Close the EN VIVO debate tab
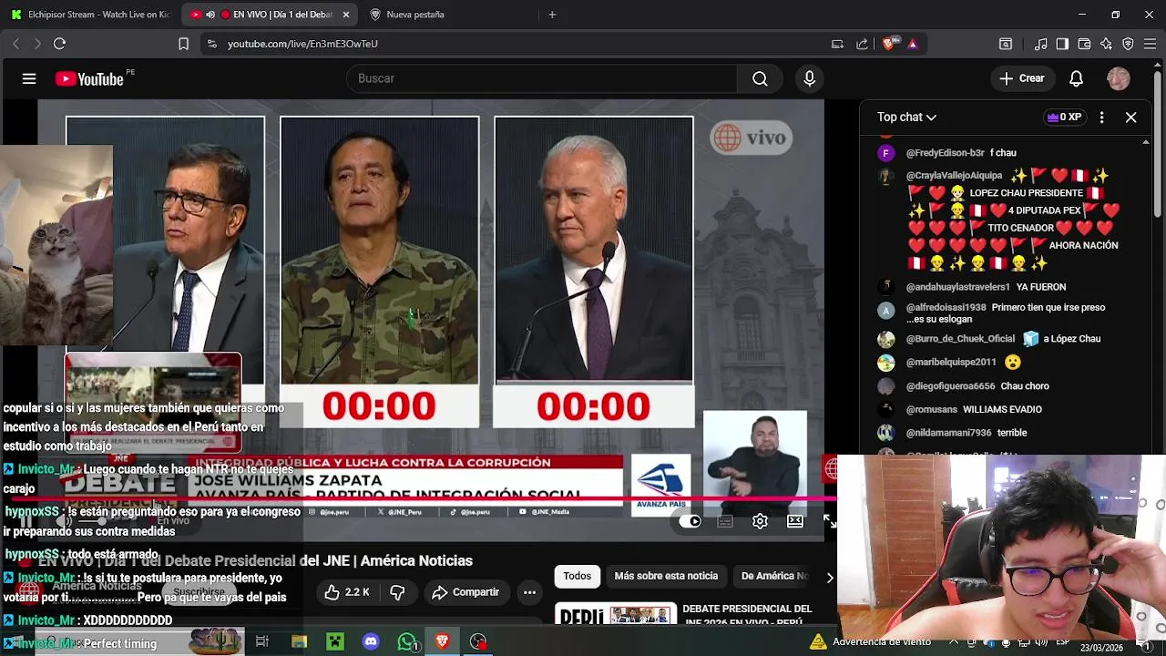 click(x=345, y=15)
